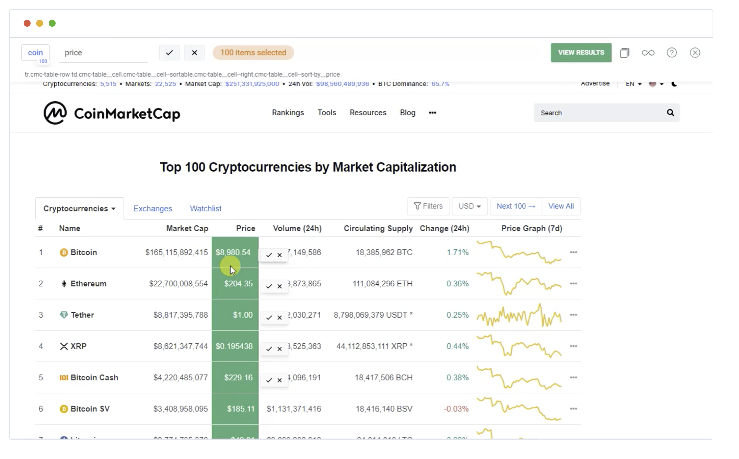Image resolution: width=739 pixels, height=459 pixels.
Task: Click the CoinMarketCap logo
Action: (x=112, y=113)
